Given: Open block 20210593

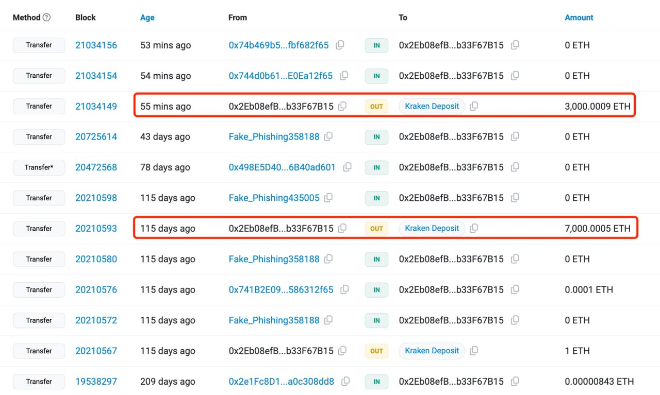Looking at the screenshot, I should pos(96,229).
